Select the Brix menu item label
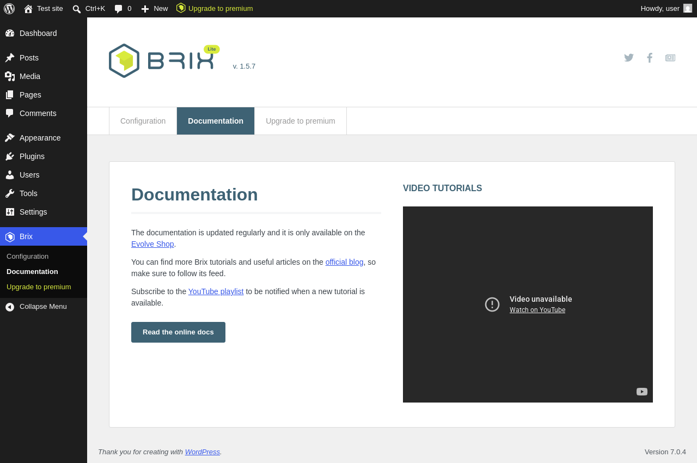This screenshot has width=697, height=463. 26,236
